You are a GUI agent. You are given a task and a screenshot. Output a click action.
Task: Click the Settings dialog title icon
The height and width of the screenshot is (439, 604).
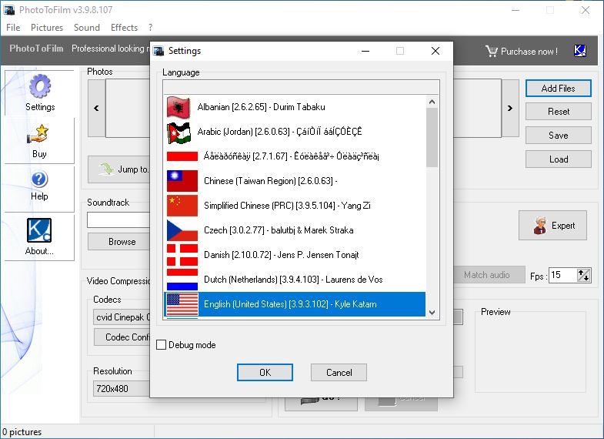click(x=159, y=51)
